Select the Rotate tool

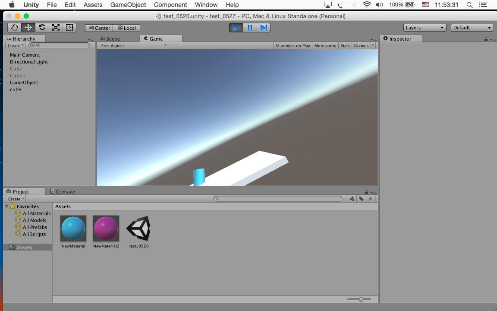42,28
